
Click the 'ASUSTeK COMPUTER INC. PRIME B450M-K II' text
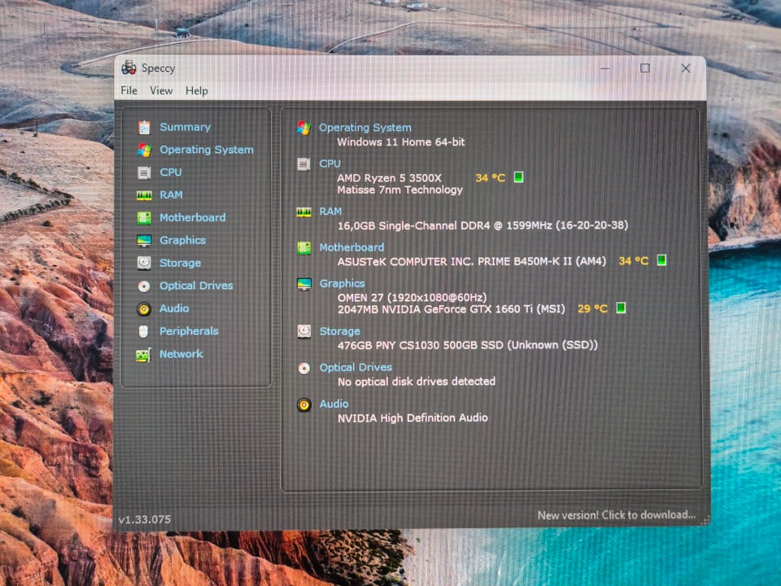tap(454, 261)
